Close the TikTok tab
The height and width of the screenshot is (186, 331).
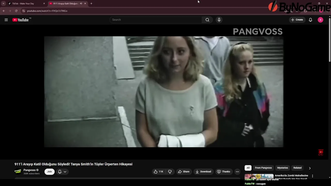pyautogui.click(x=44, y=4)
